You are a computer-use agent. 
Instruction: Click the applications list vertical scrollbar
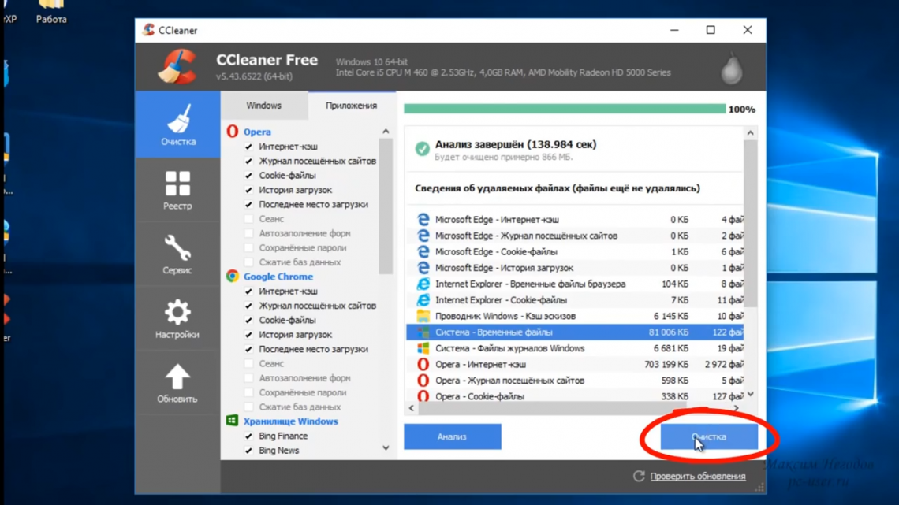click(x=386, y=206)
